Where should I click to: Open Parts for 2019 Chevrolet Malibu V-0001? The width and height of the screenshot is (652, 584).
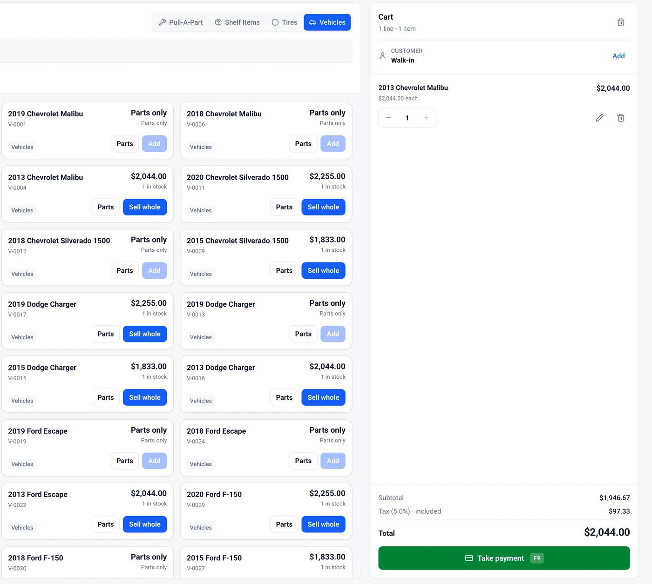(125, 144)
